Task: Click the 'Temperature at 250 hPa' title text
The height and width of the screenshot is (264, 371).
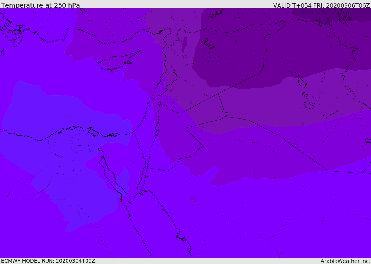Action: click(41, 5)
